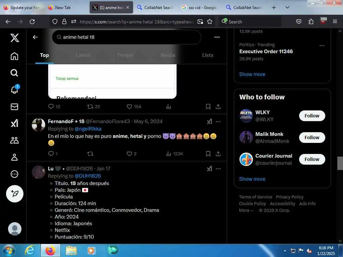The width and height of the screenshot is (343, 257).
Task: Open X home logo in sidebar
Action: 14,38
